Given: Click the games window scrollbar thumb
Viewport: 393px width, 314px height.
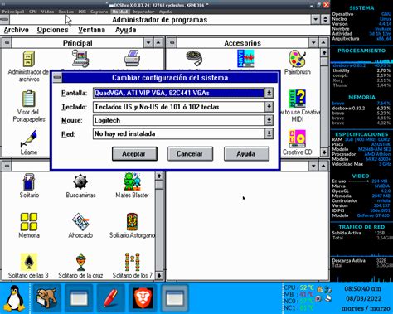Looking at the screenshot, I should tap(159, 185).
